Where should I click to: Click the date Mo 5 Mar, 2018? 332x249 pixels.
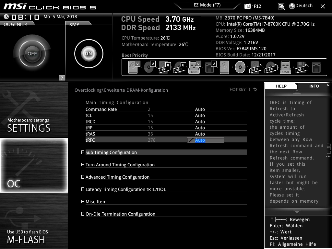[x=60, y=17]
